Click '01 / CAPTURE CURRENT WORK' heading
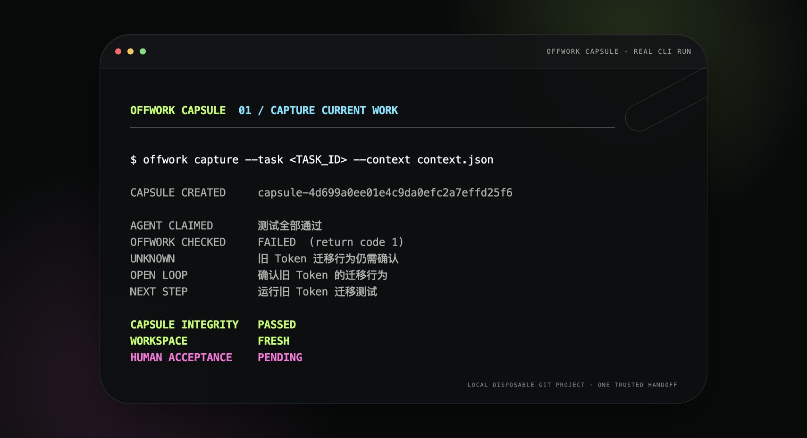Screen dimensions: 807x438 pos(318,110)
